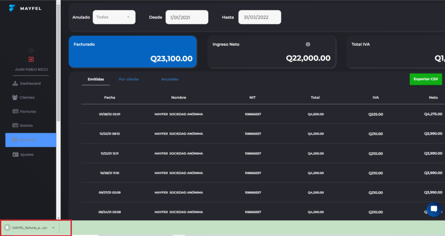
Task: Open the downloaded MAYFEL_facturas CSV file
Action: [26, 227]
